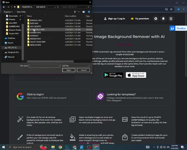Open the 'Looking for templates?' card

tap(132, 97)
